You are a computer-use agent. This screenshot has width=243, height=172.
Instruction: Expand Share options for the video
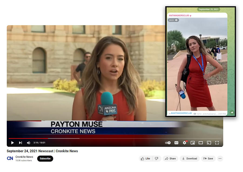(x=170, y=159)
